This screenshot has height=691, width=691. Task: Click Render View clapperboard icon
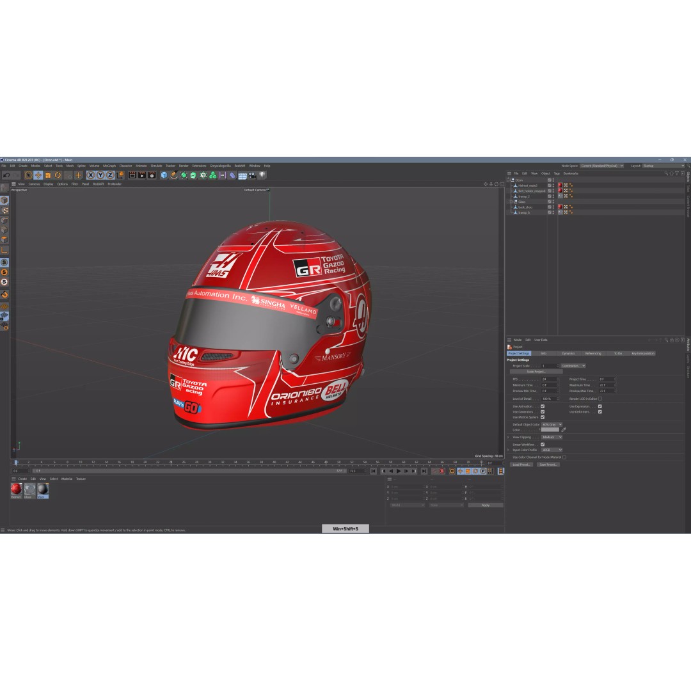pyautogui.click(x=132, y=175)
